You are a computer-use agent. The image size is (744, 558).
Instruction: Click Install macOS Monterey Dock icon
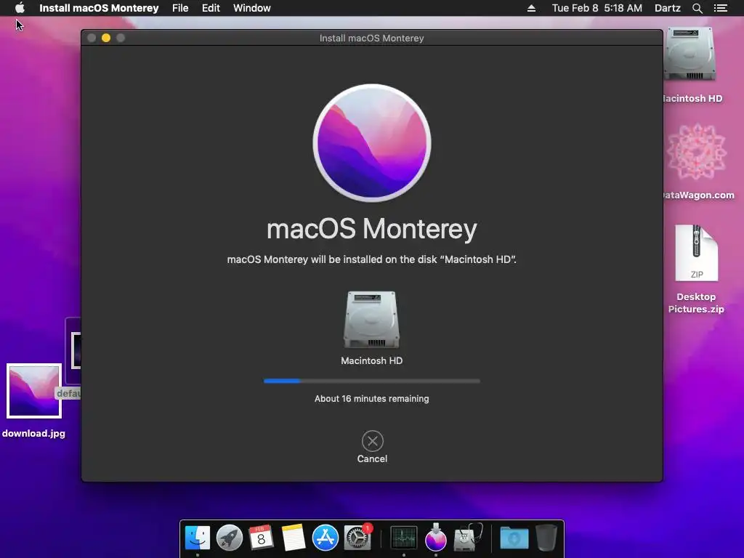click(x=436, y=538)
